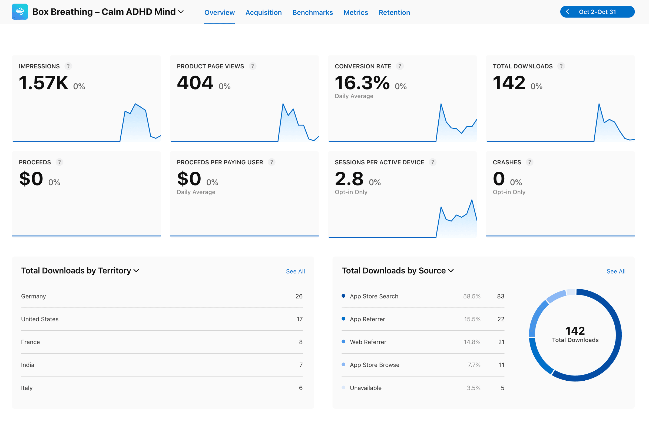Click Total Downloads help question mark
The width and height of the screenshot is (649, 422).
561,66
